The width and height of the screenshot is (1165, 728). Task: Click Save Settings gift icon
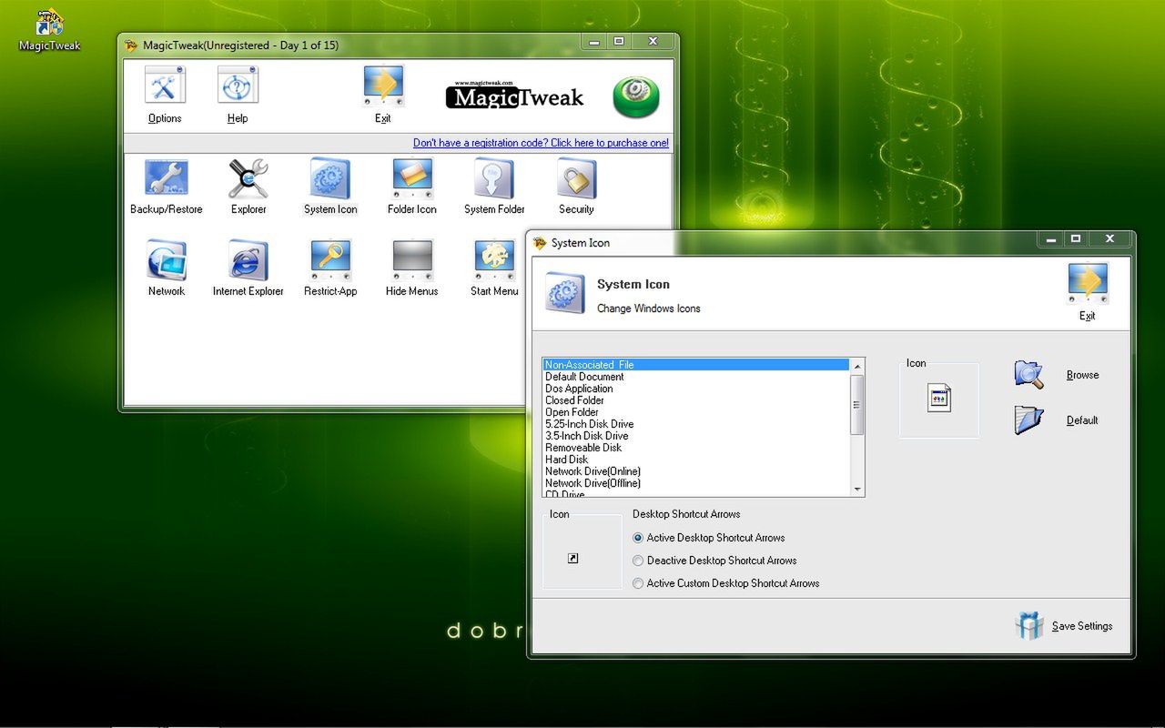[x=1029, y=625]
